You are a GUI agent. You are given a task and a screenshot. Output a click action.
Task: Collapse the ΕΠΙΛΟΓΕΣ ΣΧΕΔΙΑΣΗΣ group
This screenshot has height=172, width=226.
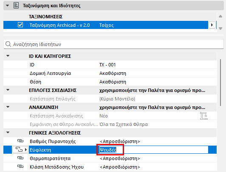point(8,90)
